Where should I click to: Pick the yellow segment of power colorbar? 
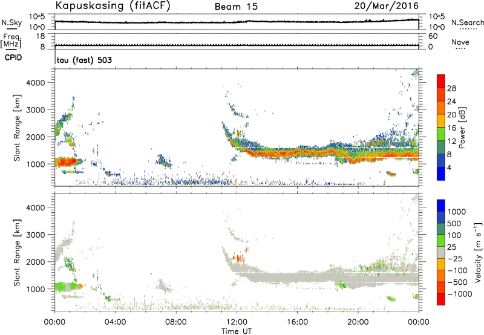pos(441,121)
